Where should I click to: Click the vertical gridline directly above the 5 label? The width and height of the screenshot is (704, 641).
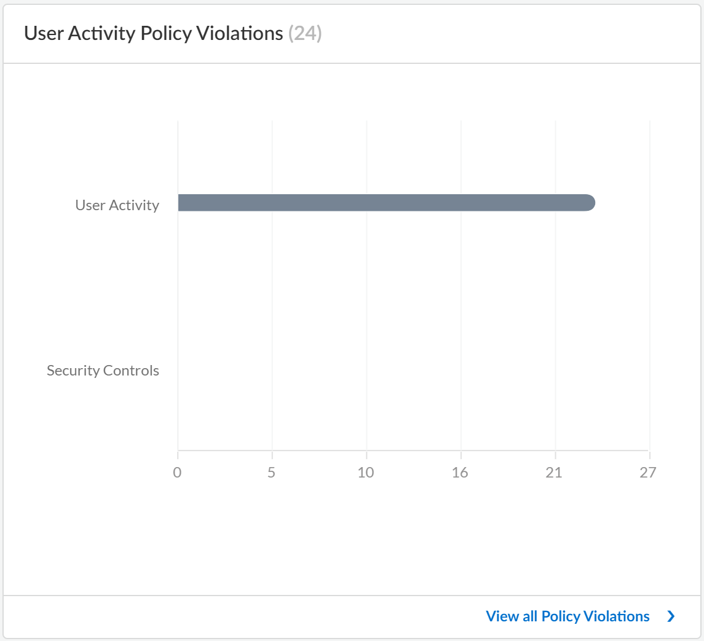pyautogui.click(x=272, y=307)
